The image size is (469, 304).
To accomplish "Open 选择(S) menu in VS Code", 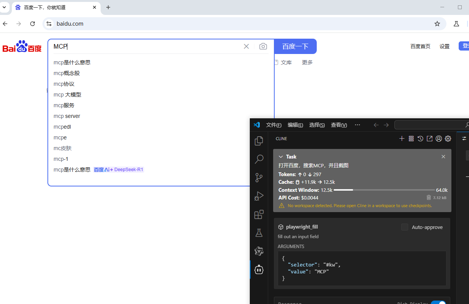I will click(317, 125).
